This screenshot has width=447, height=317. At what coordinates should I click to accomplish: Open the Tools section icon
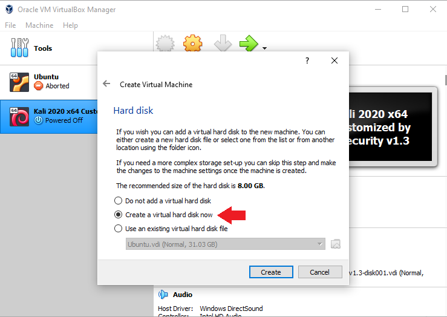click(x=19, y=48)
